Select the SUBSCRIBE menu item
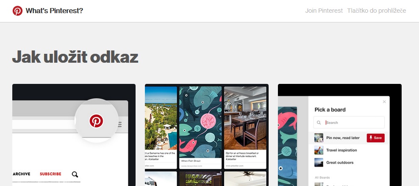 [50, 174]
